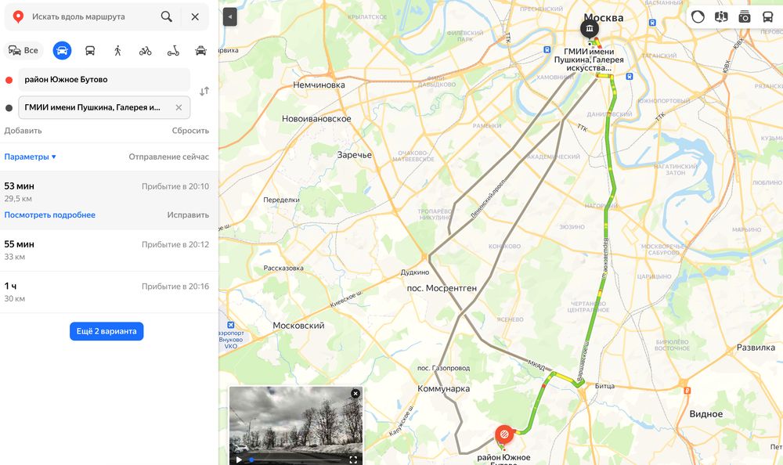Select the 'Все' all transport modes tab
Image resolution: width=783 pixels, height=465 pixels.
(x=23, y=50)
